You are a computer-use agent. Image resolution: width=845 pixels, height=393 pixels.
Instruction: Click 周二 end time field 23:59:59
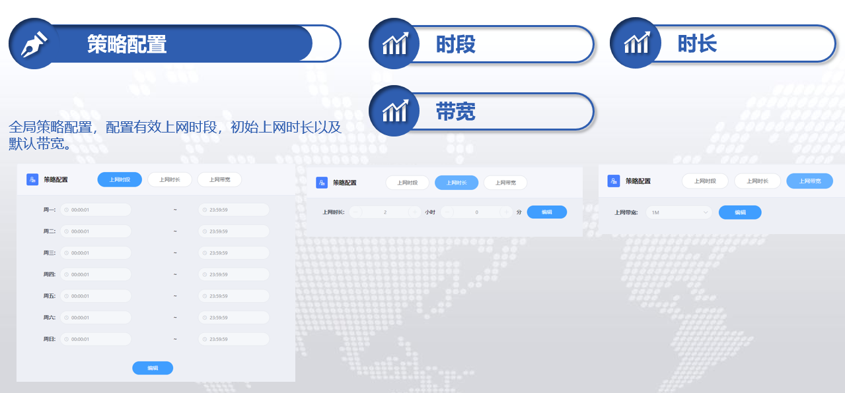(234, 231)
